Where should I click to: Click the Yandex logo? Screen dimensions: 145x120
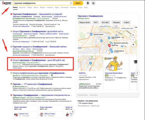coord(7,3)
